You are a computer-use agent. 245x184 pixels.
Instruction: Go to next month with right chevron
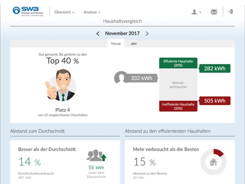click(147, 33)
